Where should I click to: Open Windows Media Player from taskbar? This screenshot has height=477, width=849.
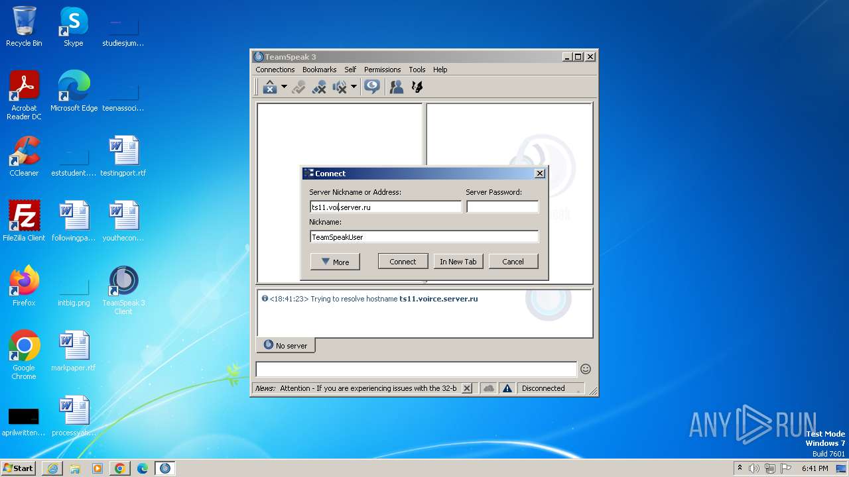point(98,468)
